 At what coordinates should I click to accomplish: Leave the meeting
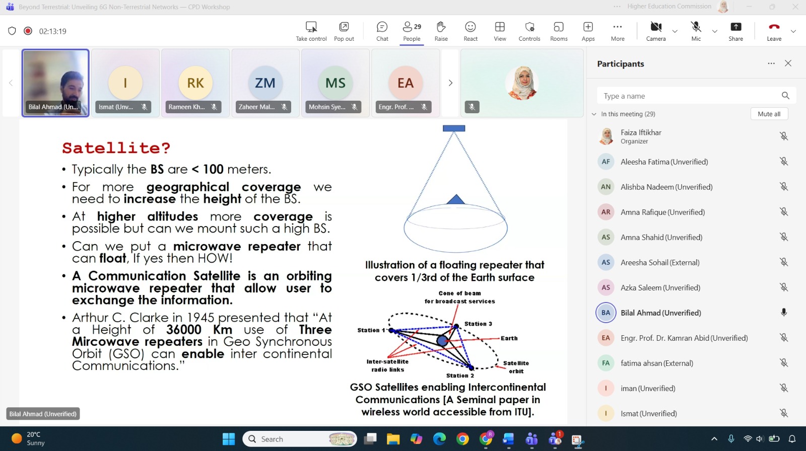click(774, 31)
